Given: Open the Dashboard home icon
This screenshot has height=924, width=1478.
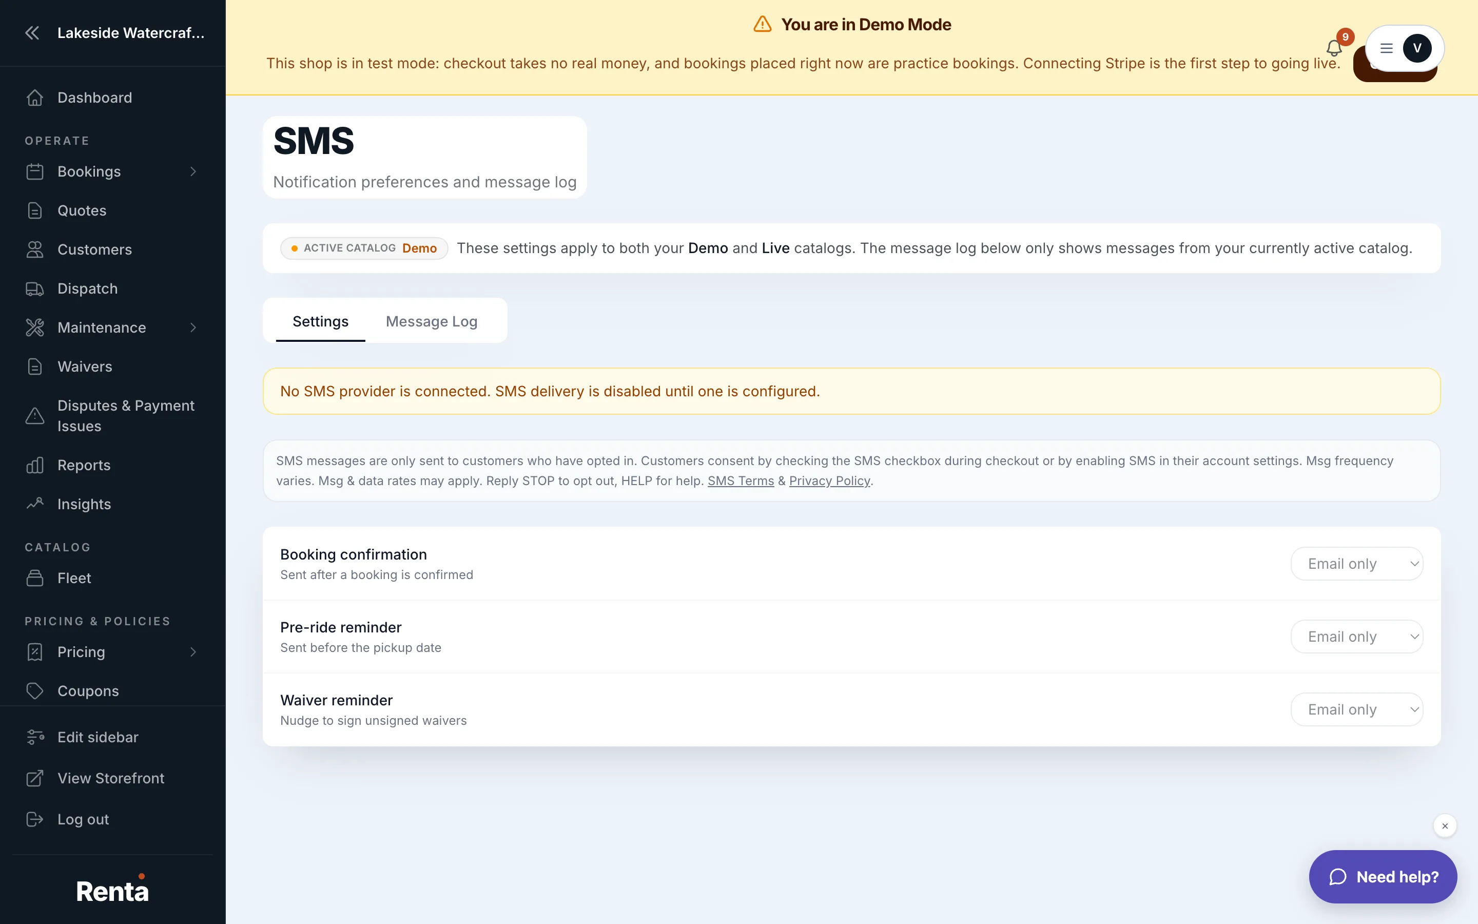Looking at the screenshot, I should pos(35,98).
